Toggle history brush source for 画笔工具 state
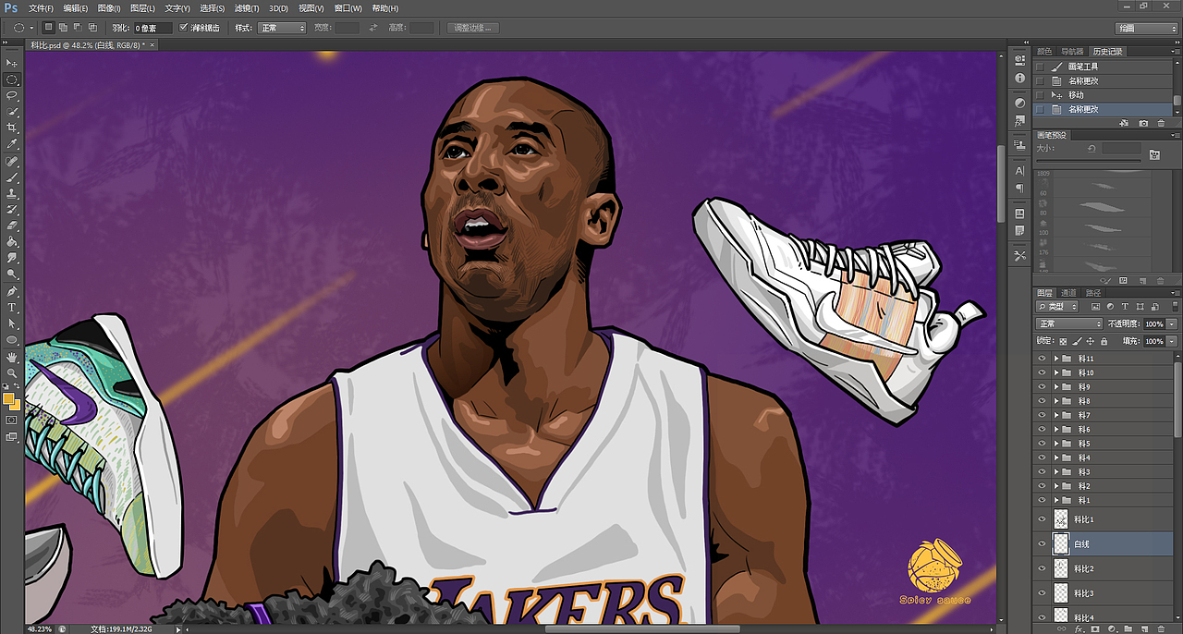 coord(1041,67)
